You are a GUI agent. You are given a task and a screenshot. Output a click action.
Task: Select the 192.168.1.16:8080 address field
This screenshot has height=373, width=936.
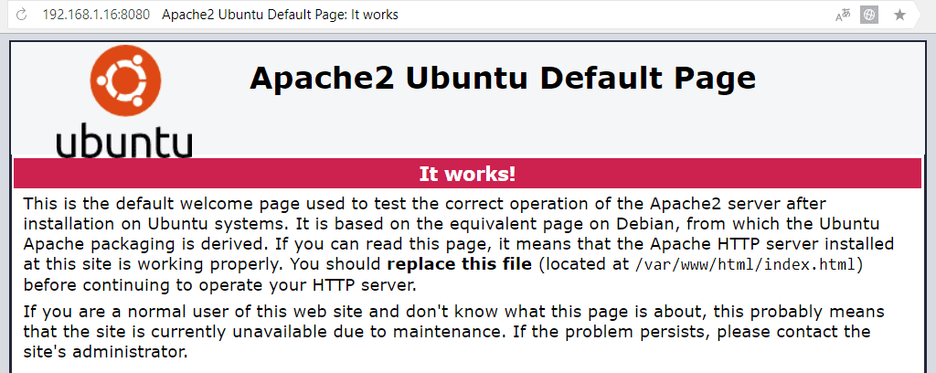tap(96, 15)
